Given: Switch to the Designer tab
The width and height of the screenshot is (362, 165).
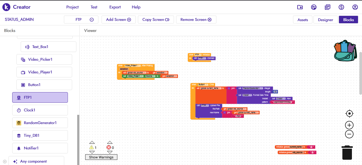Looking at the screenshot, I should [x=325, y=20].
